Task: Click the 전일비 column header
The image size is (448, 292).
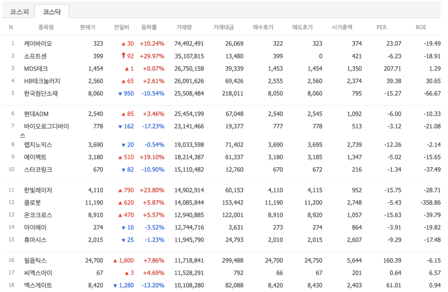Action: 122,27
